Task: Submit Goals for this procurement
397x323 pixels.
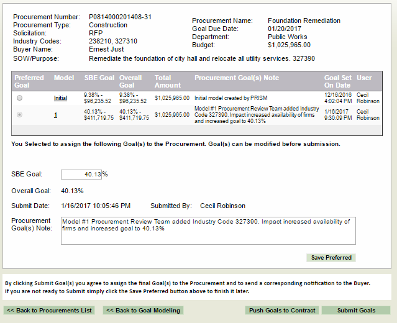Action: coord(356,310)
